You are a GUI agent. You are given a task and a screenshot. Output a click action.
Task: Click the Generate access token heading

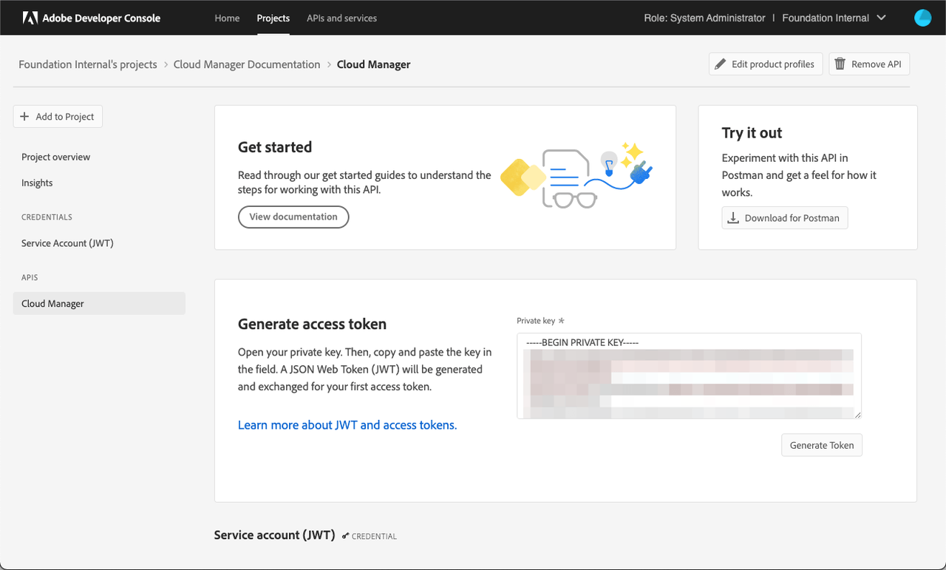(x=312, y=324)
